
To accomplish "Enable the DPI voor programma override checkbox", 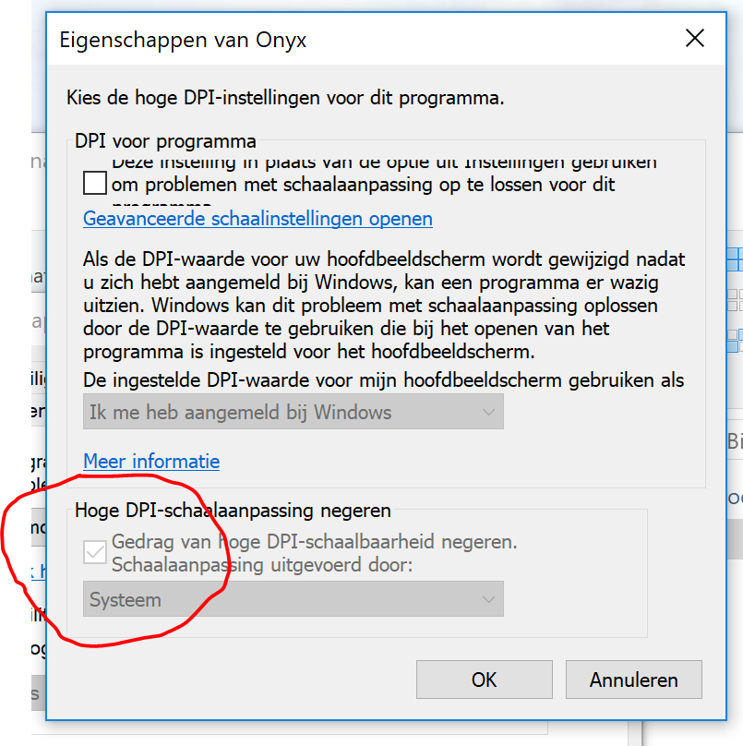I will tap(95, 183).
